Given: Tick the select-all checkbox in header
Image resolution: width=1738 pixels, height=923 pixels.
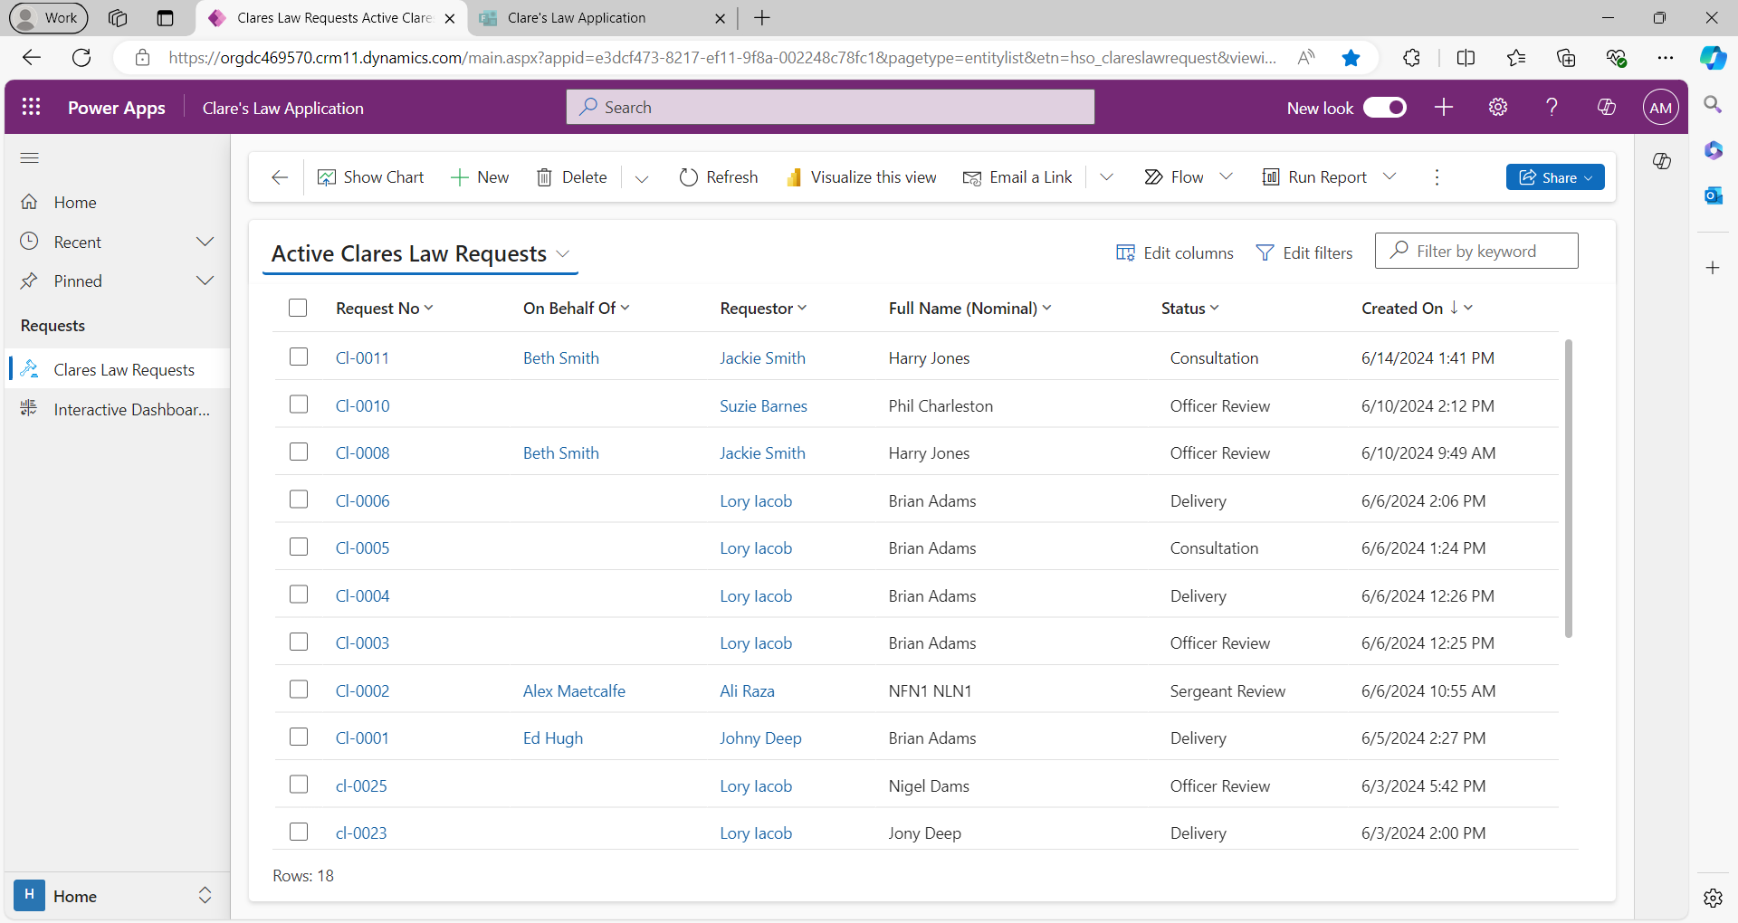Looking at the screenshot, I should (x=298, y=308).
